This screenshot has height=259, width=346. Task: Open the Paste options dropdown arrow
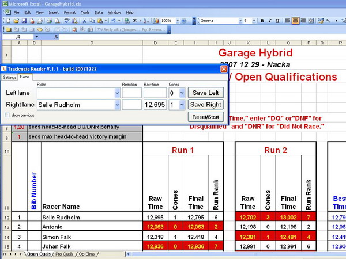(106, 21)
